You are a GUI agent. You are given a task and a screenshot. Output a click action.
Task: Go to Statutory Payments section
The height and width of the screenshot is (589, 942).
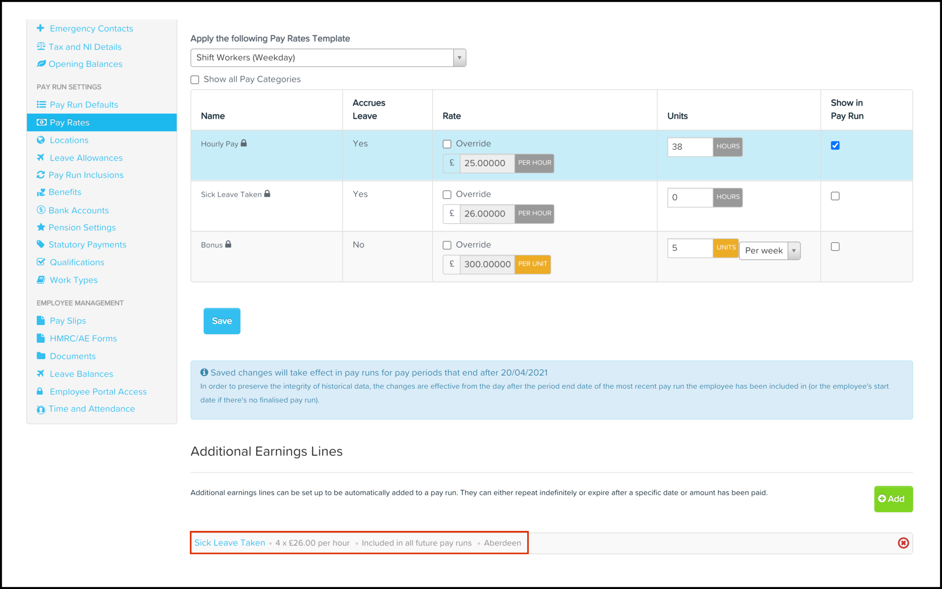87,245
